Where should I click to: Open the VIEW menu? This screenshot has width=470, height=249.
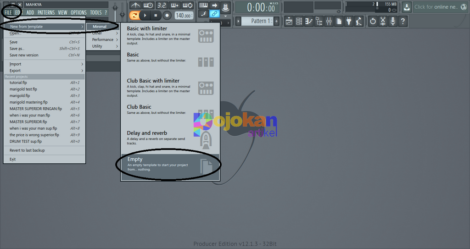pyautogui.click(x=62, y=12)
